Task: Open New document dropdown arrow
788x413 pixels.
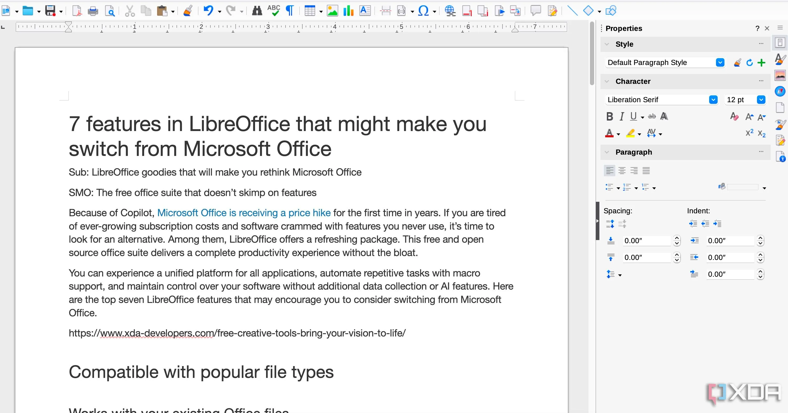Action: tap(17, 12)
